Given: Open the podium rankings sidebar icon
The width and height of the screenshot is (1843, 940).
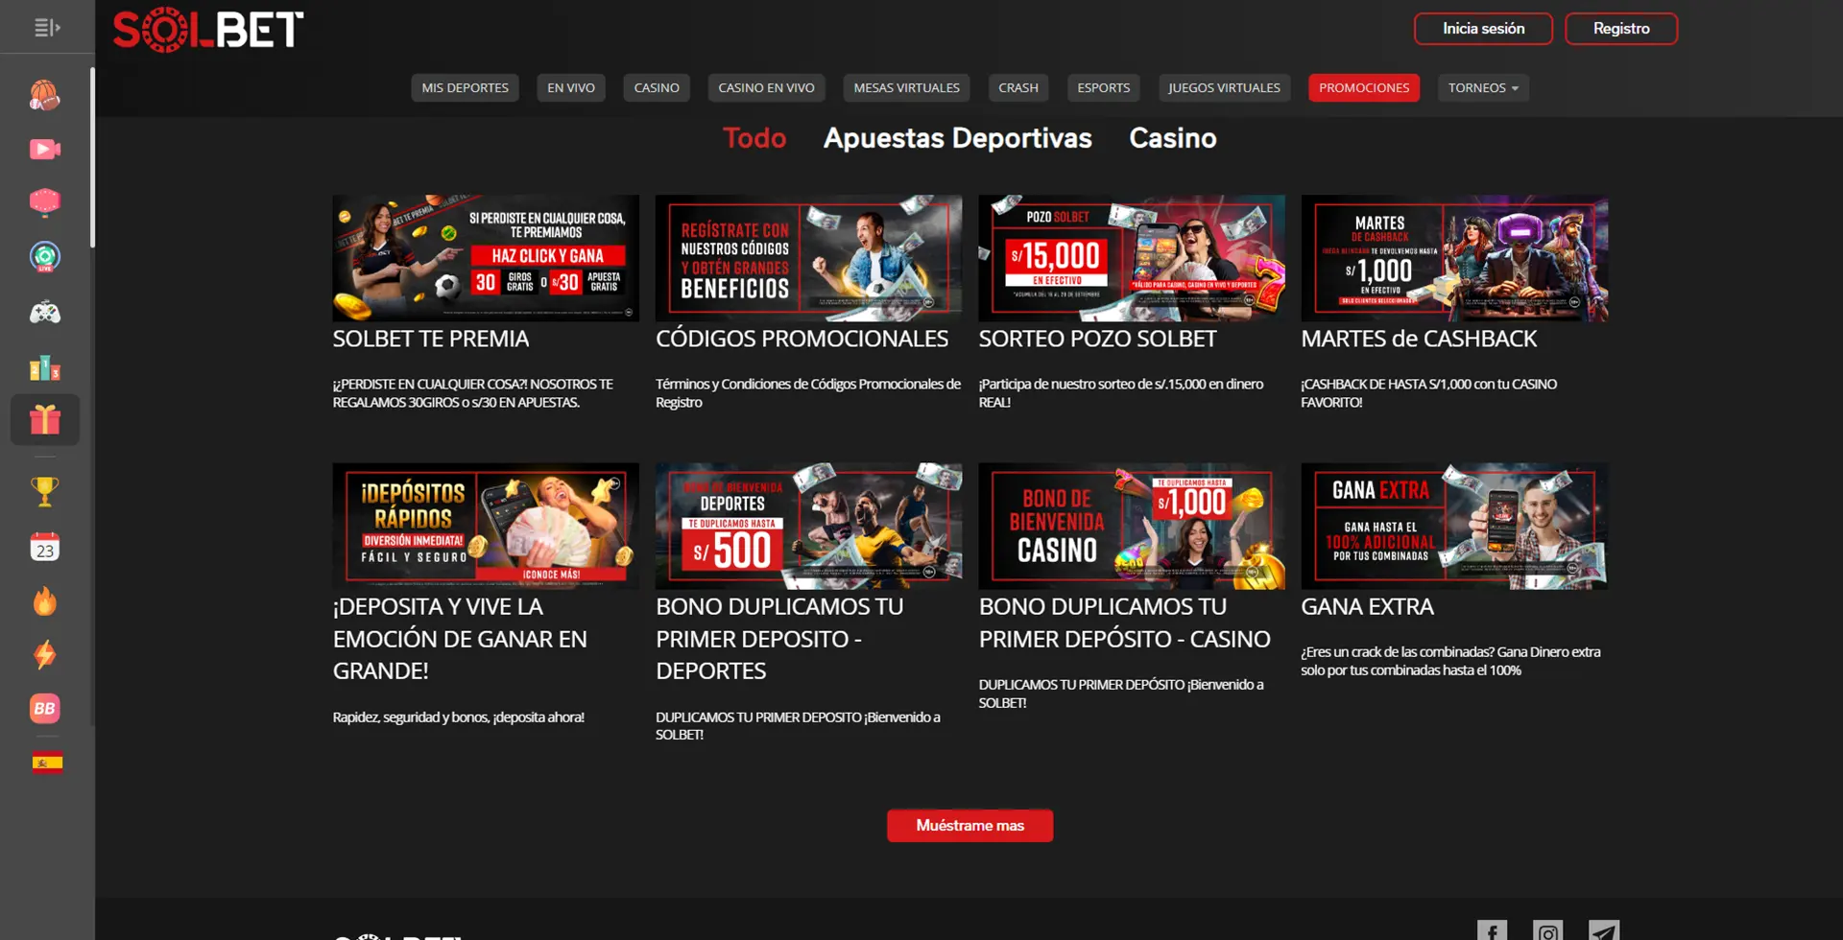Looking at the screenshot, I should click(x=45, y=367).
